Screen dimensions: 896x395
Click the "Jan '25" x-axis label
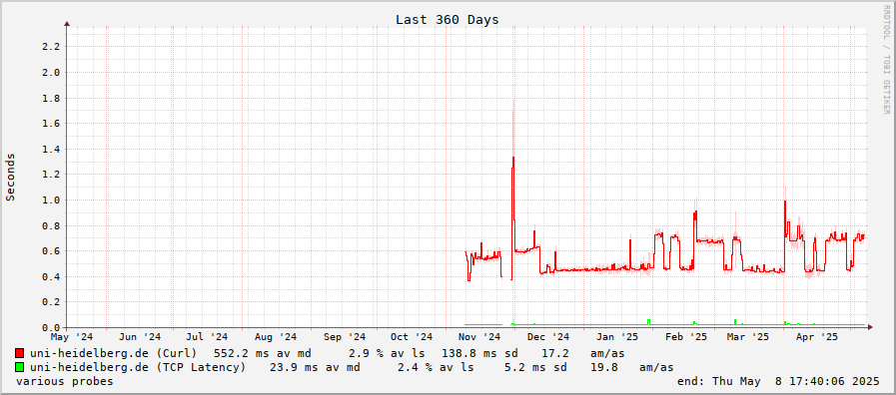point(617,337)
